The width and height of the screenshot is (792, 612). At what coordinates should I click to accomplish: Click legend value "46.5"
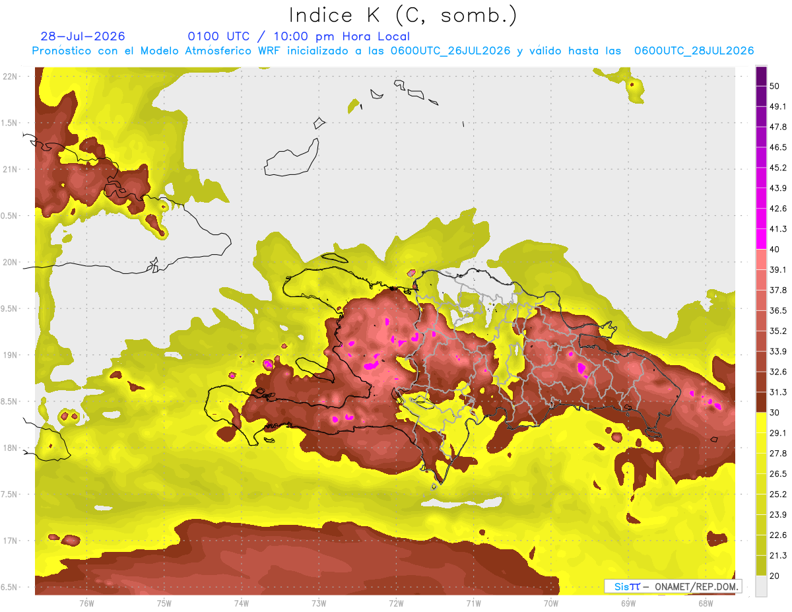click(x=778, y=147)
